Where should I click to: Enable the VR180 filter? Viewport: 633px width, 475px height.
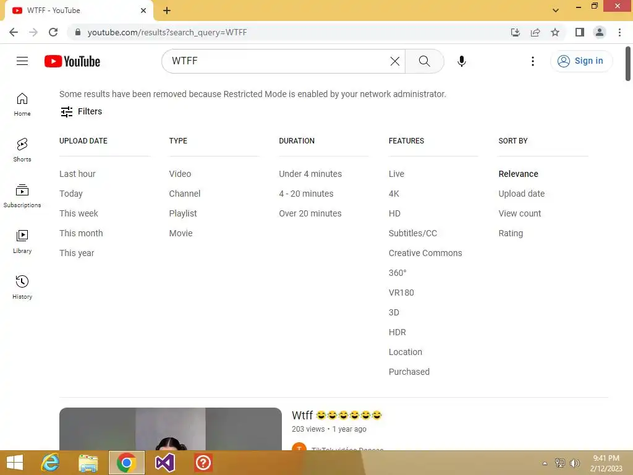point(401,293)
